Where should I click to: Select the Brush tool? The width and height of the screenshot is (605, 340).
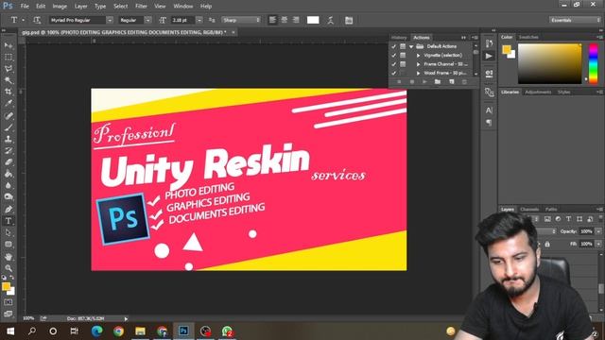click(x=9, y=127)
